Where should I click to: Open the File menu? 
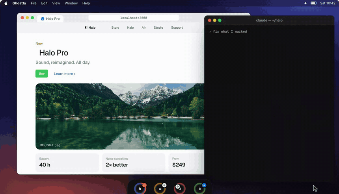pyautogui.click(x=34, y=3)
